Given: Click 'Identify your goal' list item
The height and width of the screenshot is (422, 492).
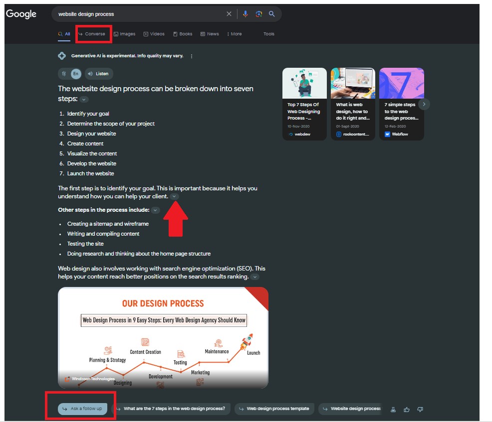Looking at the screenshot, I should coord(88,114).
